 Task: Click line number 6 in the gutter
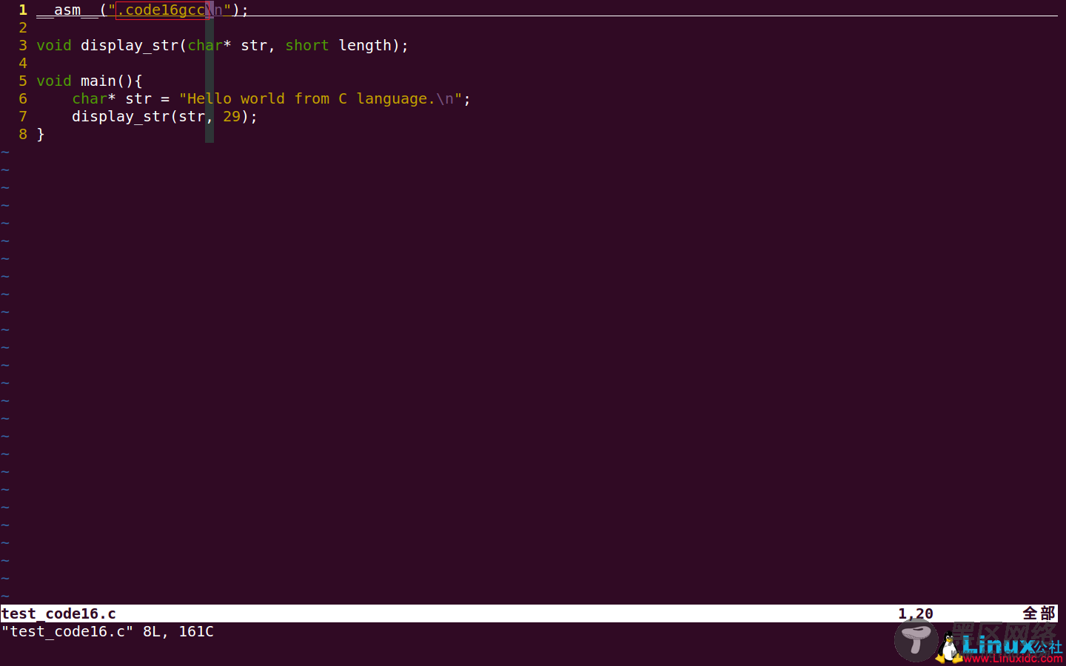click(23, 99)
